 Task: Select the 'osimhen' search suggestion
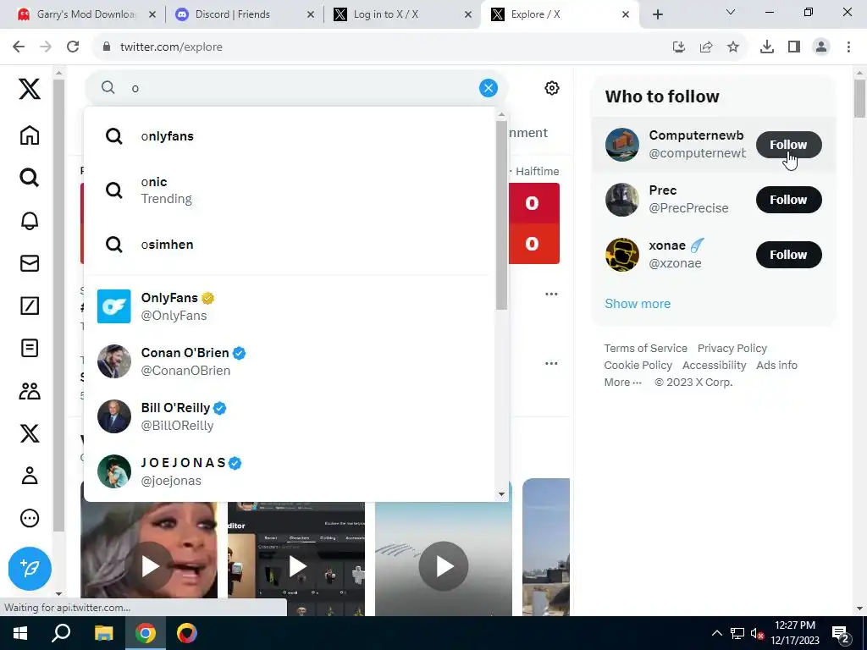point(290,245)
